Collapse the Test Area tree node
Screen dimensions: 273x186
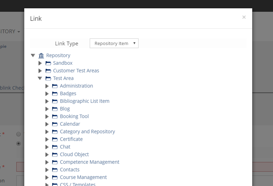[x=40, y=78]
